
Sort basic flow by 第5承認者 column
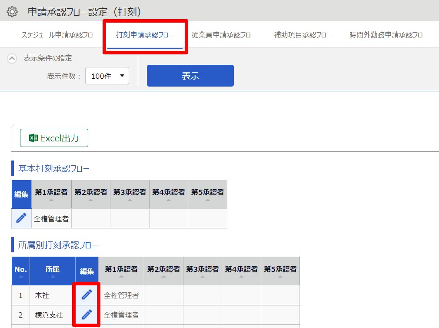[x=207, y=194]
